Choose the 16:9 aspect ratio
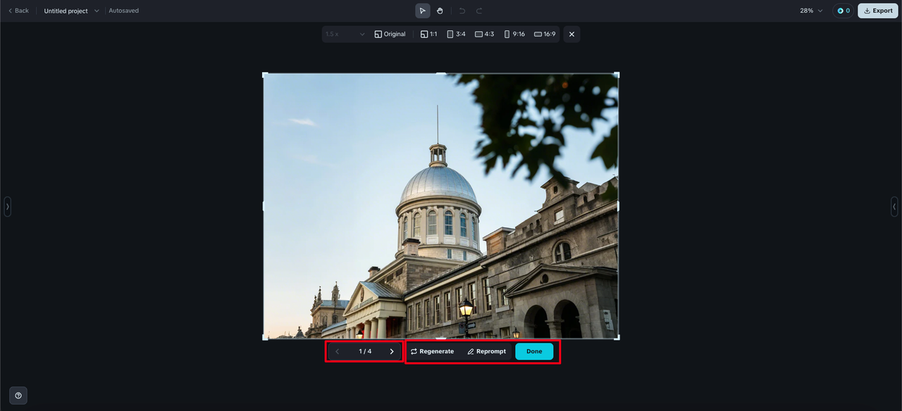The image size is (902, 411). tap(545, 34)
